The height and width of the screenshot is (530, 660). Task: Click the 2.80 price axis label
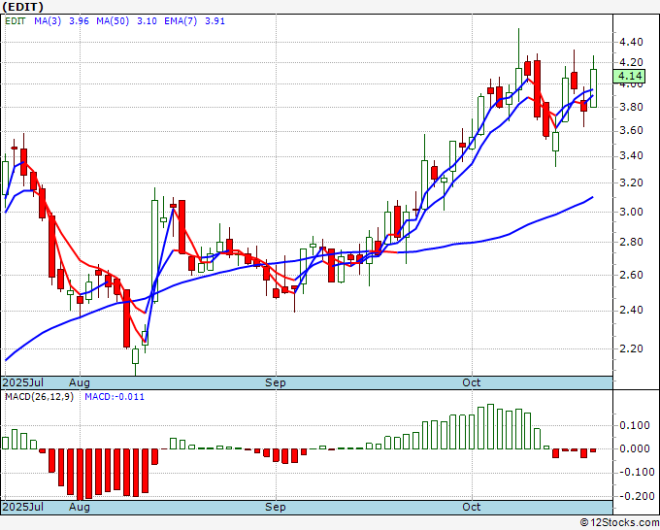[631, 242]
